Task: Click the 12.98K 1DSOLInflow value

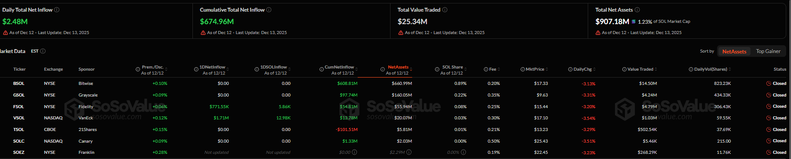Action: pos(283,118)
